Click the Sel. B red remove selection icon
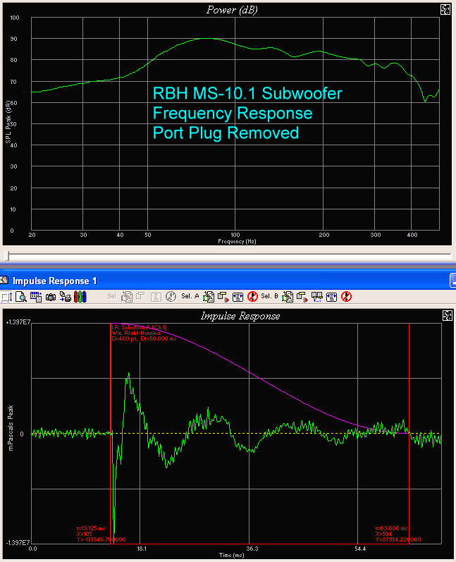 [346, 297]
